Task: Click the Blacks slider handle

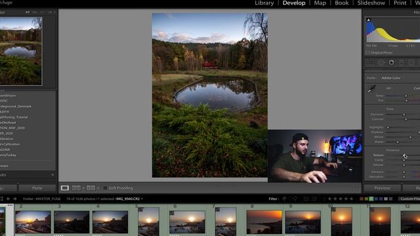Action: coord(398,142)
